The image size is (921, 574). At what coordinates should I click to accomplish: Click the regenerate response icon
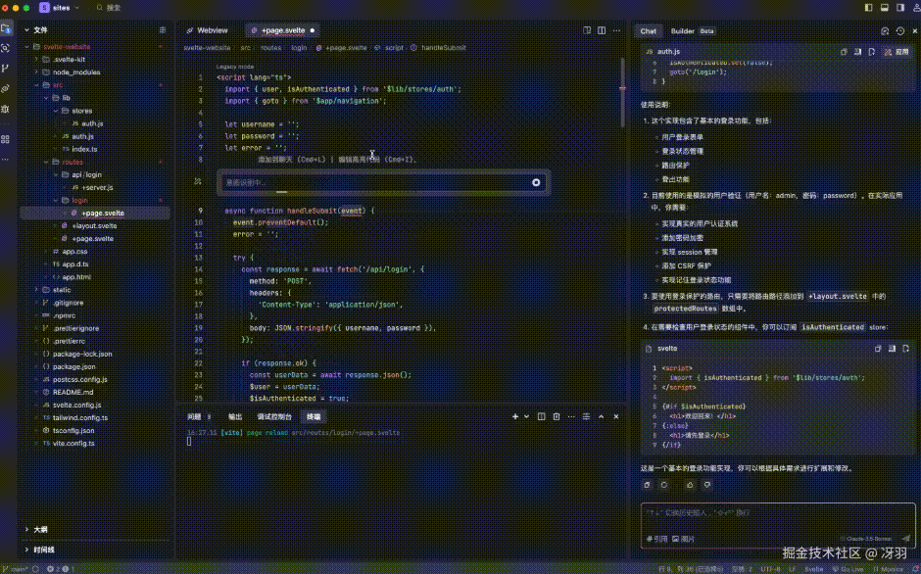(x=664, y=485)
